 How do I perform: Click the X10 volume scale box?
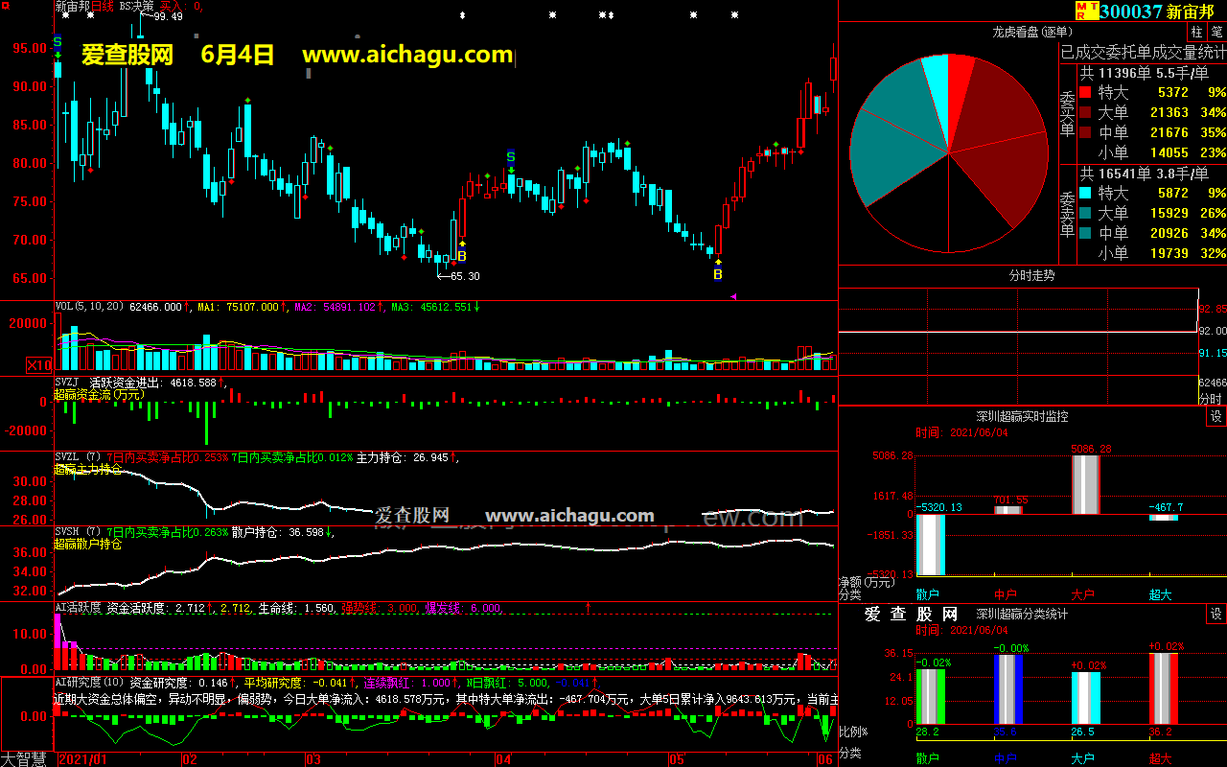pyautogui.click(x=38, y=365)
